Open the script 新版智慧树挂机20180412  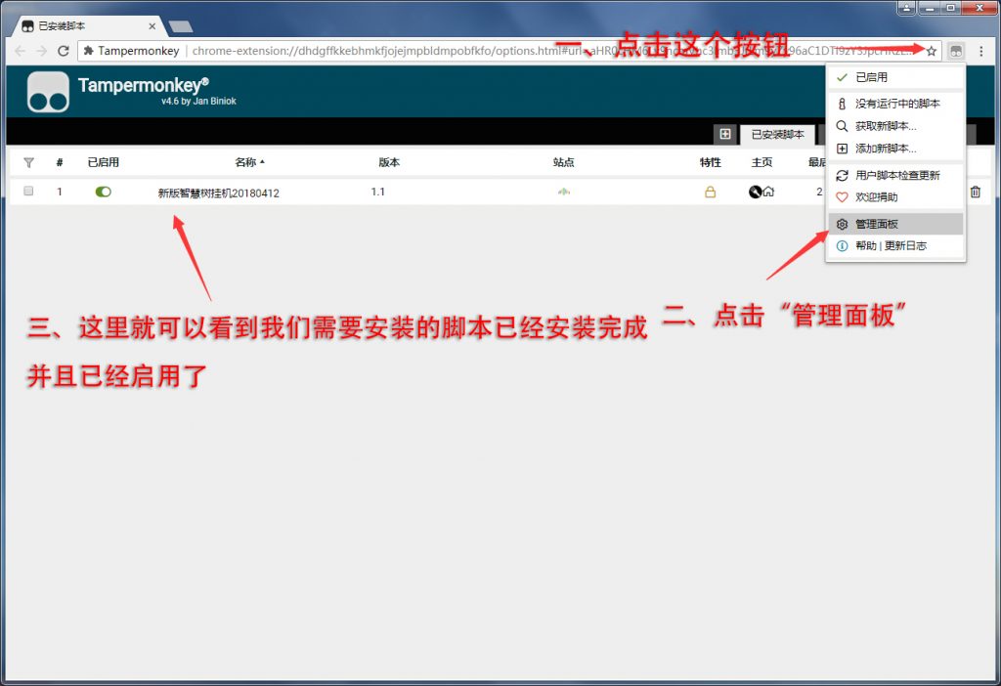[218, 193]
